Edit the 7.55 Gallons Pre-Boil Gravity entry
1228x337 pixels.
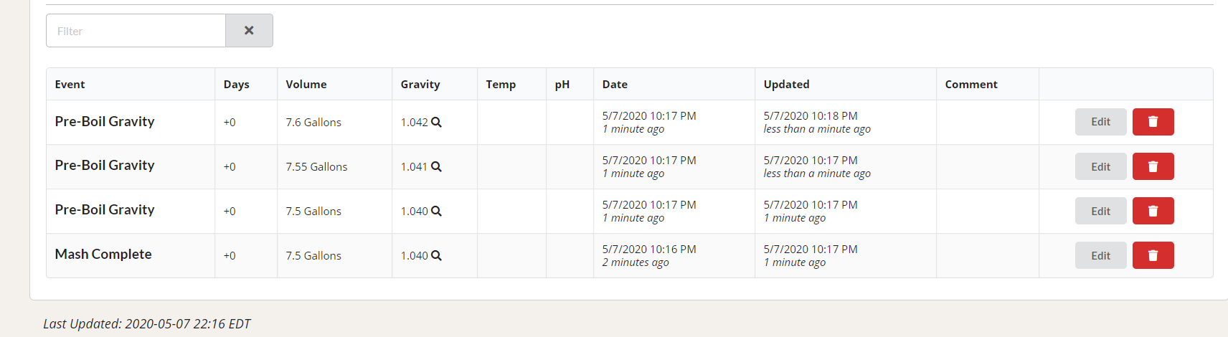pyautogui.click(x=1100, y=166)
